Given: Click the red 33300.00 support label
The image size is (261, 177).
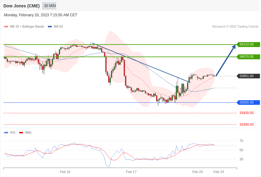Looking at the screenshot, I should pyautogui.click(x=246, y=124).
